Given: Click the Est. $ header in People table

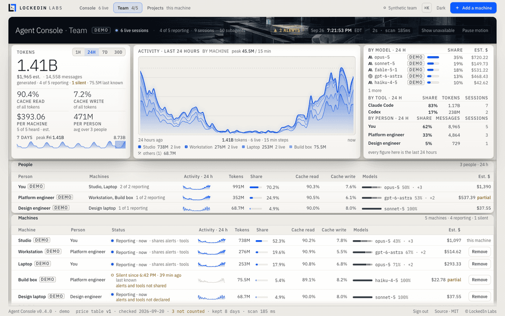Looking at the screenshot, I should (484, 176).
